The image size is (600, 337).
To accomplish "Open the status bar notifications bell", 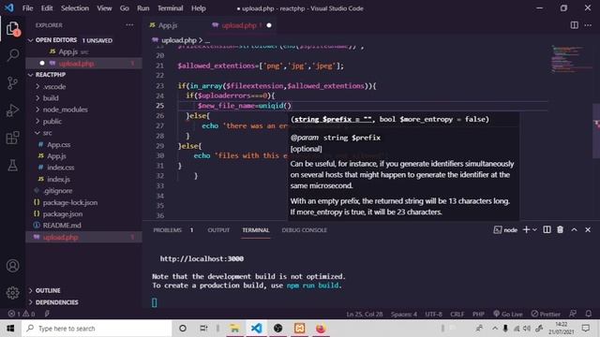I will (x=589, y=314).
